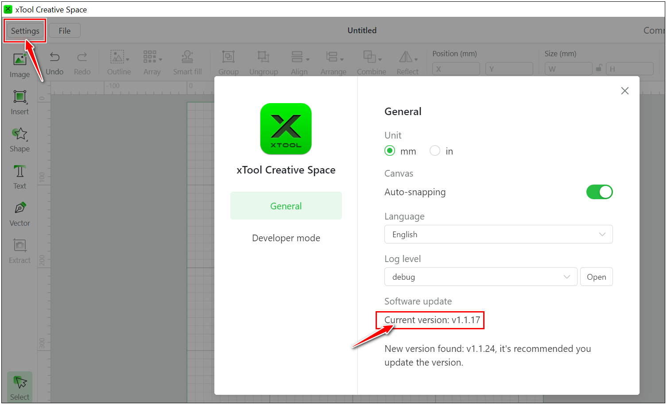Switch to the General settings tab
The image size is (667, 405).
coord(286,206)
